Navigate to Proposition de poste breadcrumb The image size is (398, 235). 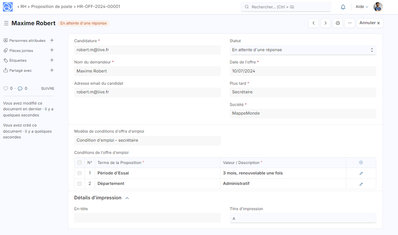click(x=51, y=6)
